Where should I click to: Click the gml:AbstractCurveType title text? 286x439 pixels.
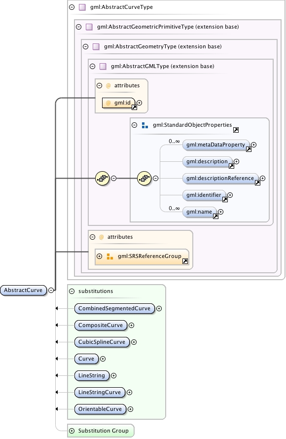pos(121,7)
